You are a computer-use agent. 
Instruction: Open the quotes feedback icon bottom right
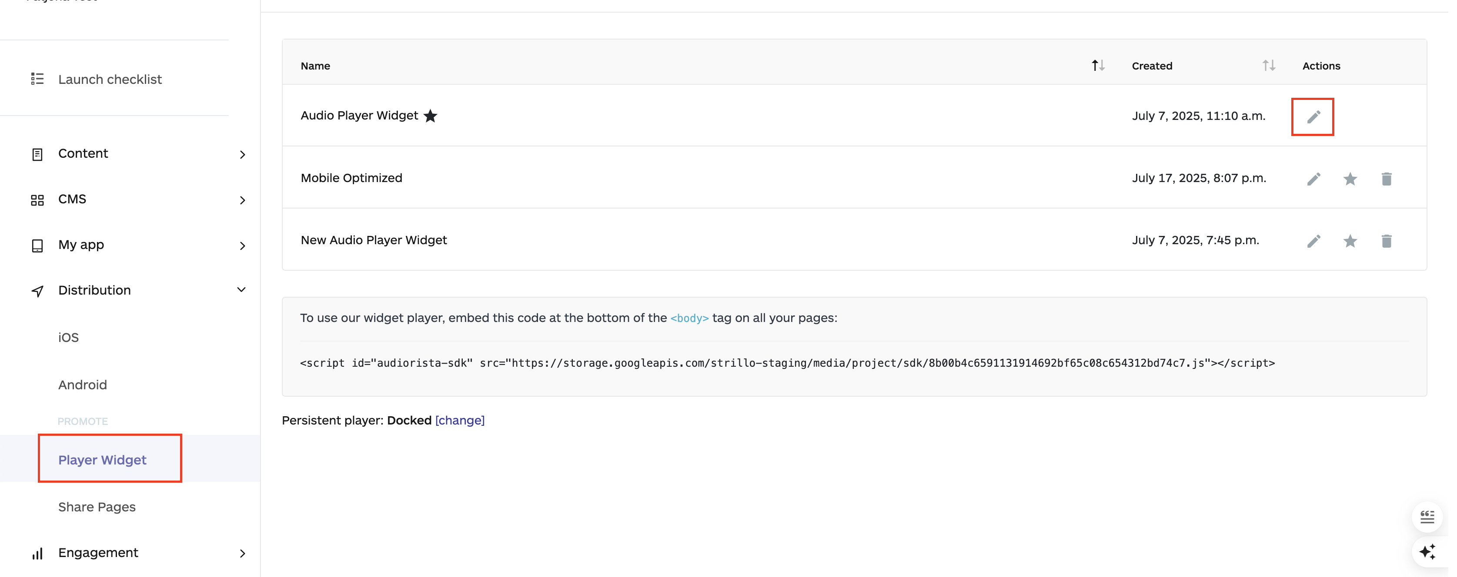[x=1427, y=516]
